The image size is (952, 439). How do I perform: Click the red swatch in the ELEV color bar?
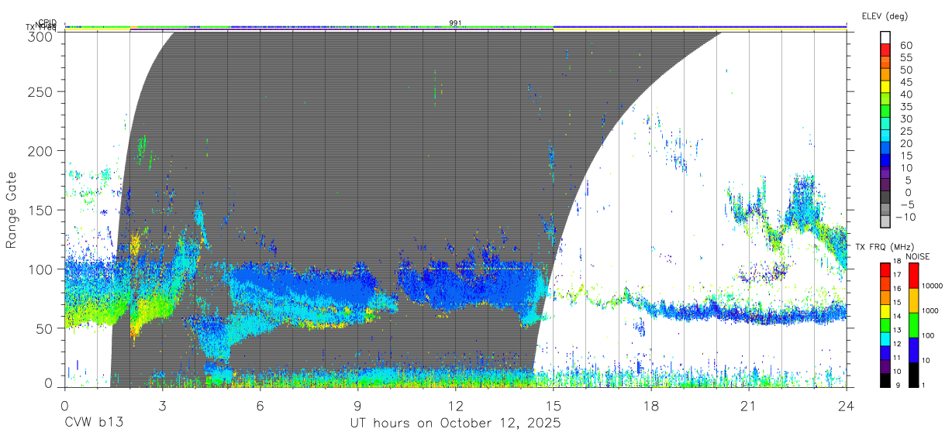pos(886,51)
